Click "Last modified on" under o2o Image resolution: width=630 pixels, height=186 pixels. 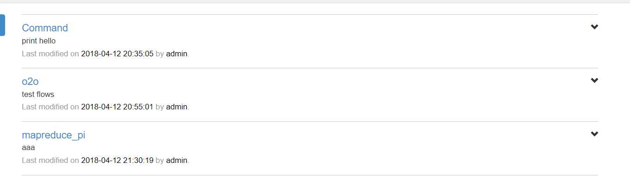(x=50, y=107)
